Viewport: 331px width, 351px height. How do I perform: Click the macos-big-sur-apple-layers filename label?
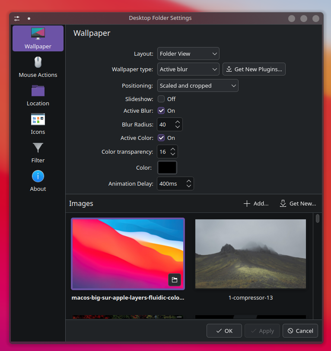click(128, 298)
